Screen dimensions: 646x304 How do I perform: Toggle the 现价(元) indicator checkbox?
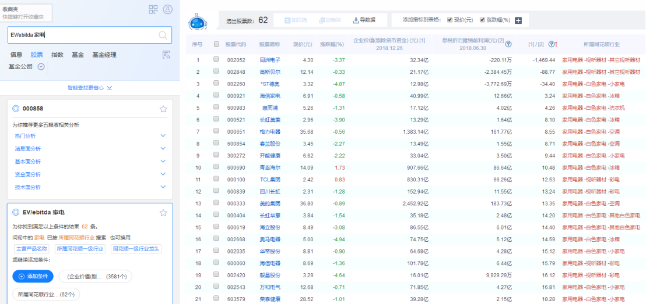click(450, 20)
